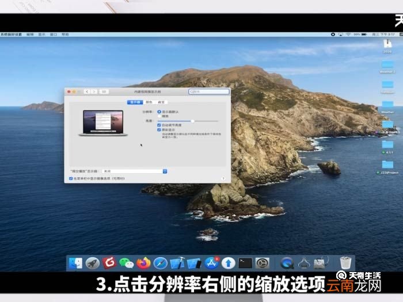Show all preferences with the grid button
Screen dimensions: 403x302
tap(104, 91)
